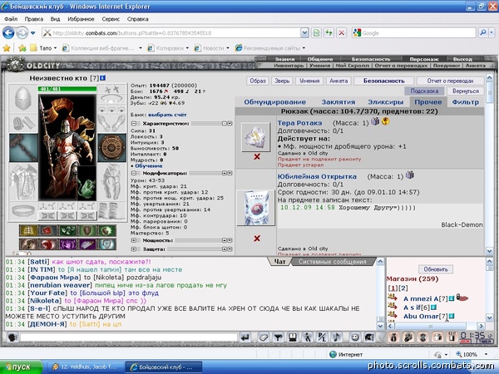
Task: Select the belt equipment slot
Action: [x=23, y=211]
